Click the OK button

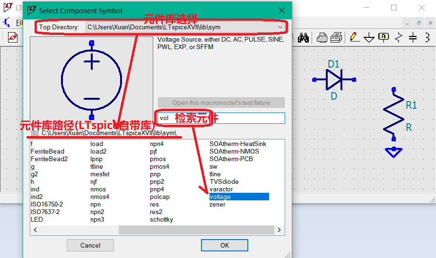point(225,245)
